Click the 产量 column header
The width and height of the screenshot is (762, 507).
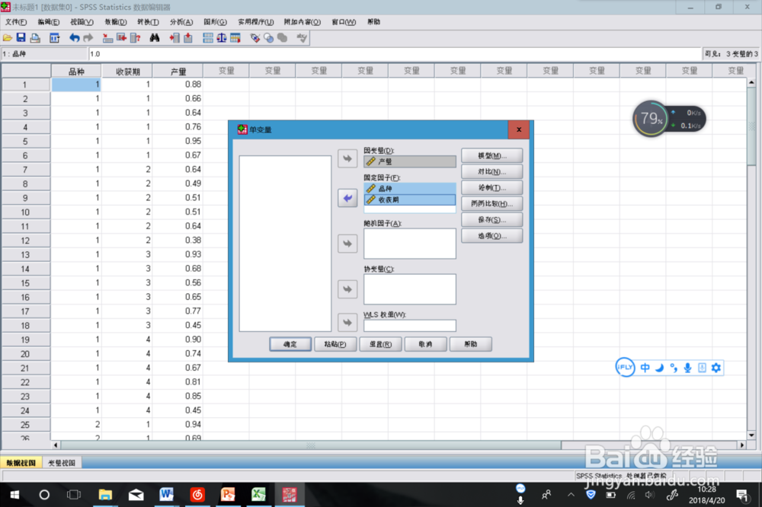coord(178,72)
